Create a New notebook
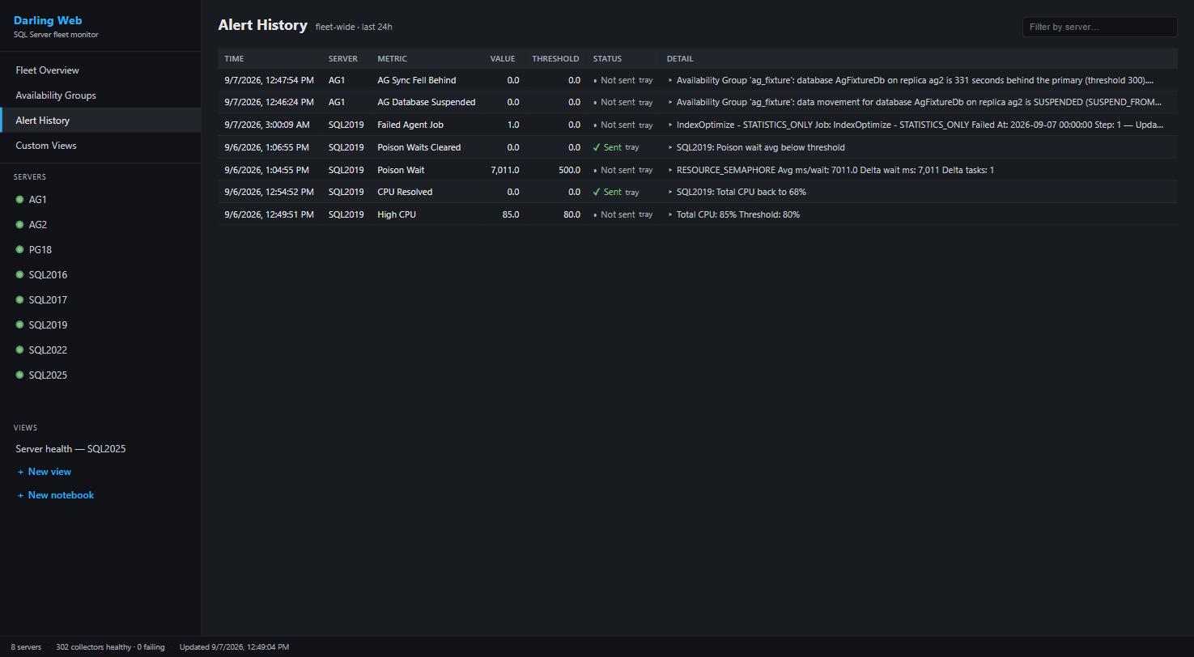Viewport: 1194px width, 657px height. click(x=56, y=495)
